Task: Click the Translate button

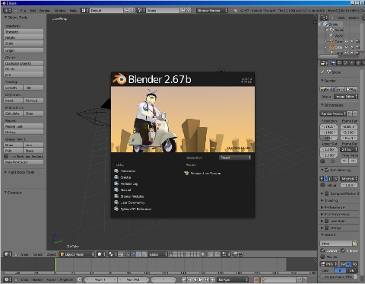Action: coord(24,32)
